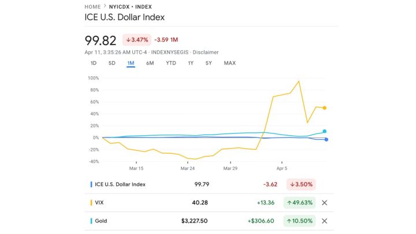Remove VIX comparison with X icon

tap(324, 203)
